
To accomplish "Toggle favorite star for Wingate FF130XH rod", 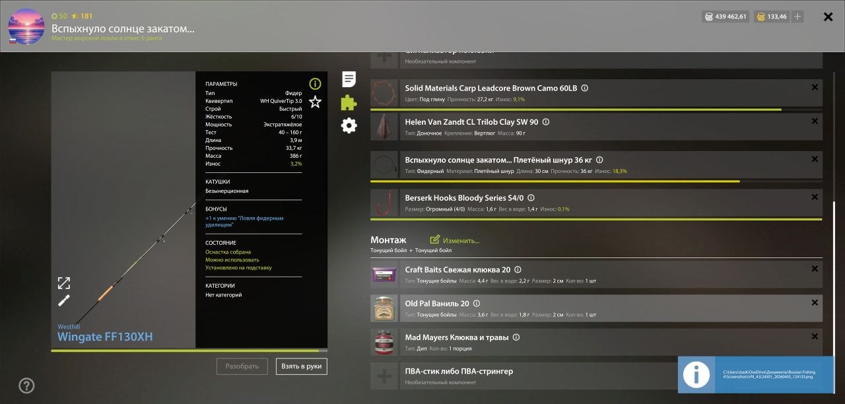I will (315, 102).
